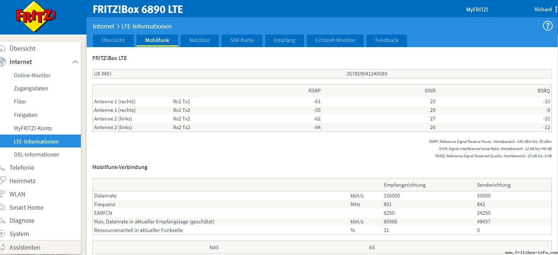
Task: Click the Richard user name
Action: (543, 9)
